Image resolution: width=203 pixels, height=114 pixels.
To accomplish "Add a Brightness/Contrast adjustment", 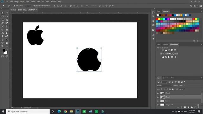I will [x=163, y=50].
